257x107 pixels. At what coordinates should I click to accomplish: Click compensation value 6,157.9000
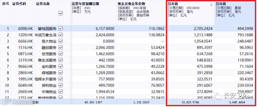[x=105, y=29]
